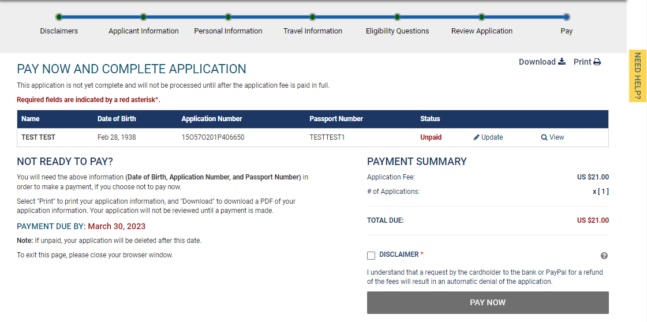The width and height of the screenshot is (647, 322).
Task: Click the Review Application step circle
Action: click(481, 17)
